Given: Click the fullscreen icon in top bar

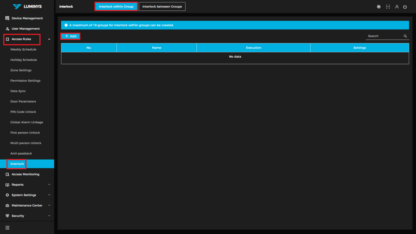Looking at the screenshot, I should (388, 7).
